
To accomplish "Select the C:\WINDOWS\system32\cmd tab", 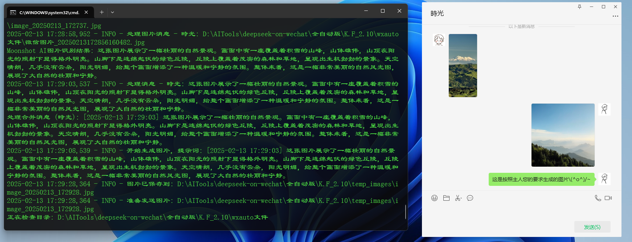I will [x=50, y=12].
